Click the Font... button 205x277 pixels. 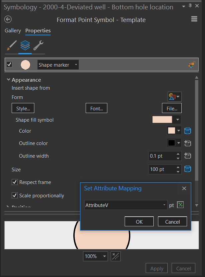[x=96, y=108]
